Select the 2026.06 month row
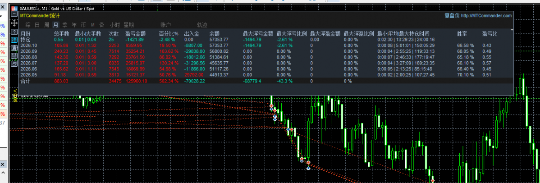This screenshot has width=540, height=183. (x=266, y=69)
